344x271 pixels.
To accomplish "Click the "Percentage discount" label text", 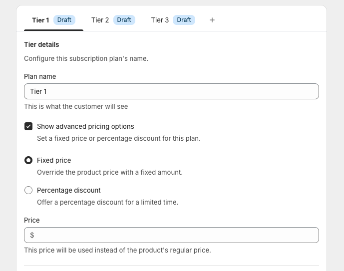I will pos(69,190).
